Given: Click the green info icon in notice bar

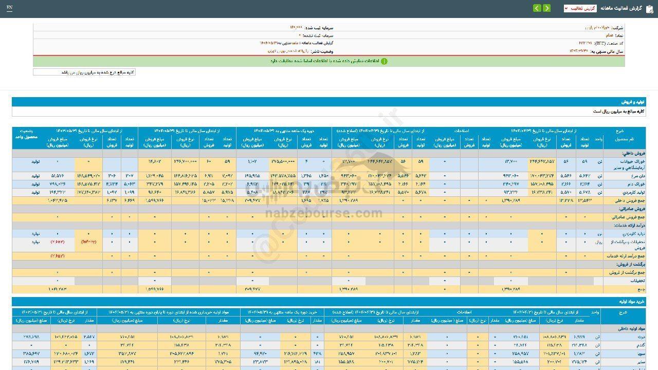Looking at the screenshot, I should coord(384,61).
